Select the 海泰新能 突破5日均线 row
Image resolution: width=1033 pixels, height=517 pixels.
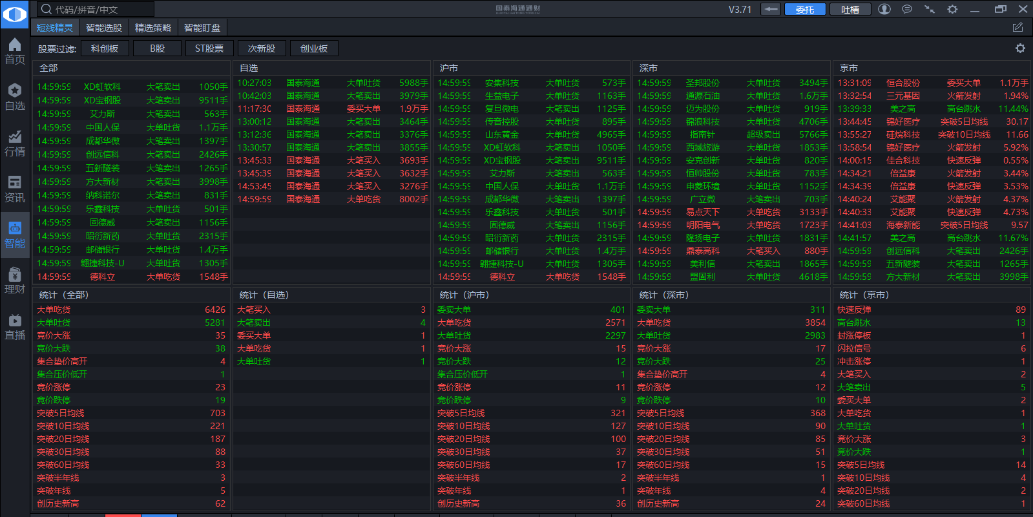click(x=932, y=225)
